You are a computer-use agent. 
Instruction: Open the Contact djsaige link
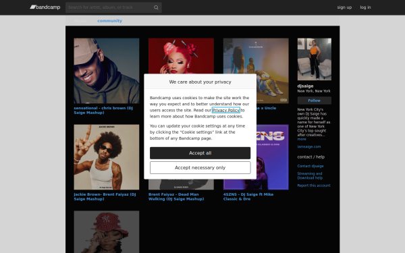(310, 166)
